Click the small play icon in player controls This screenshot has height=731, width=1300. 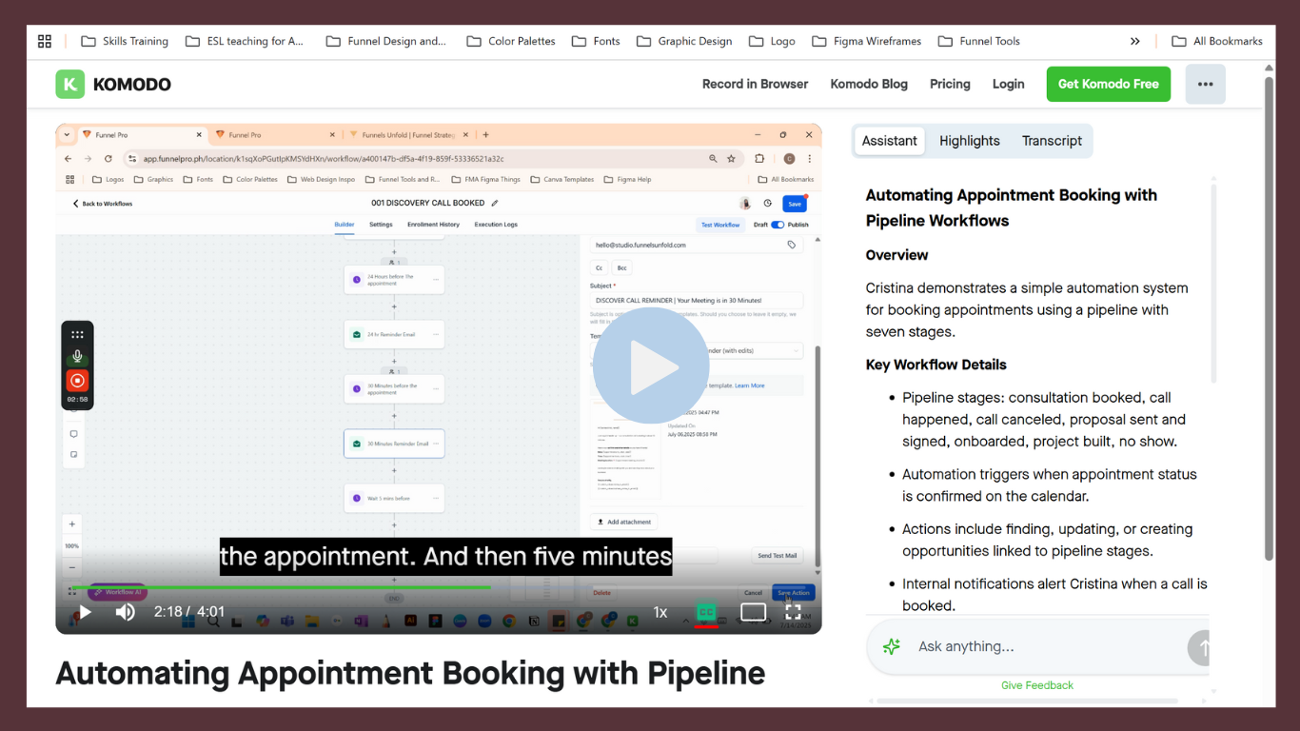84,612
